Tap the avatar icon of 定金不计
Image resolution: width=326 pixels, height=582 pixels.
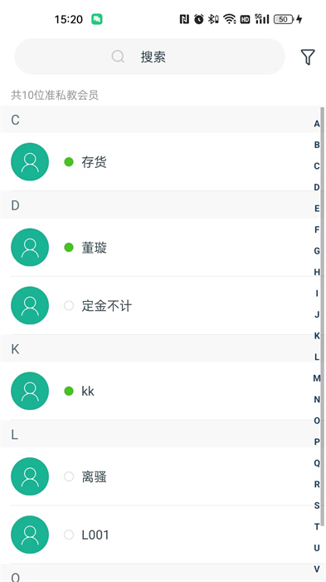[30, 305]
